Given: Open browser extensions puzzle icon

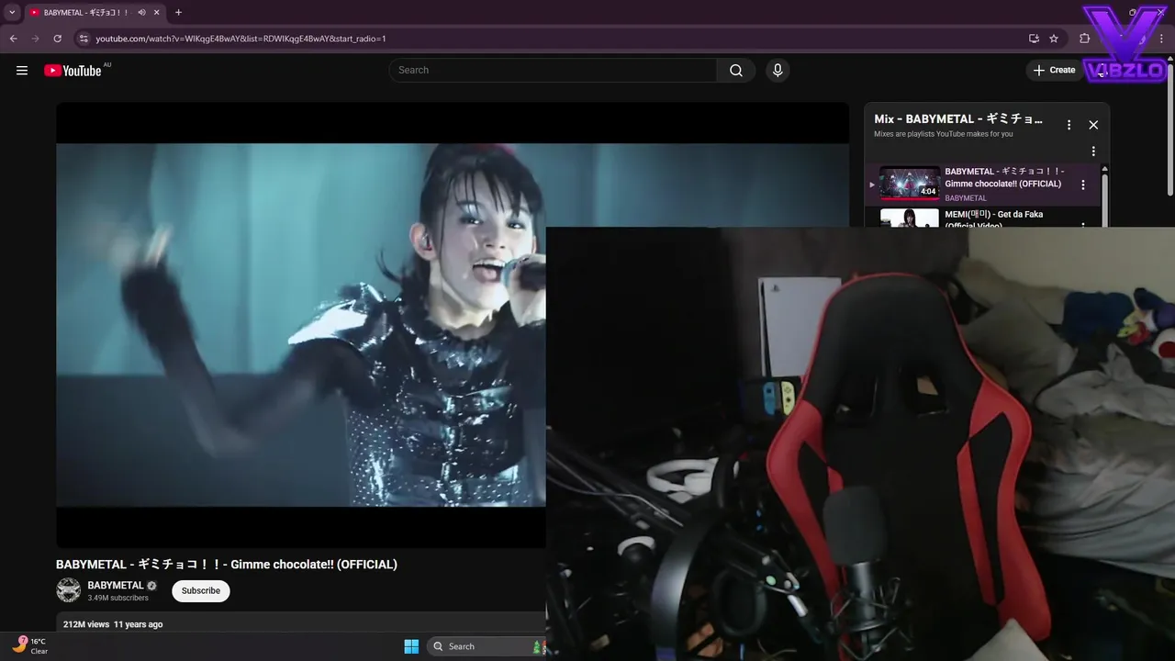Looking at the screenshot, I should 1085,39.
